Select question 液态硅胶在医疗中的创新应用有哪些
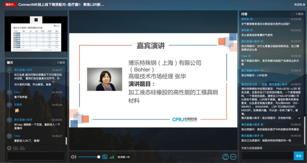The width and height of the screenshot is (307, 163). (270, 130)
